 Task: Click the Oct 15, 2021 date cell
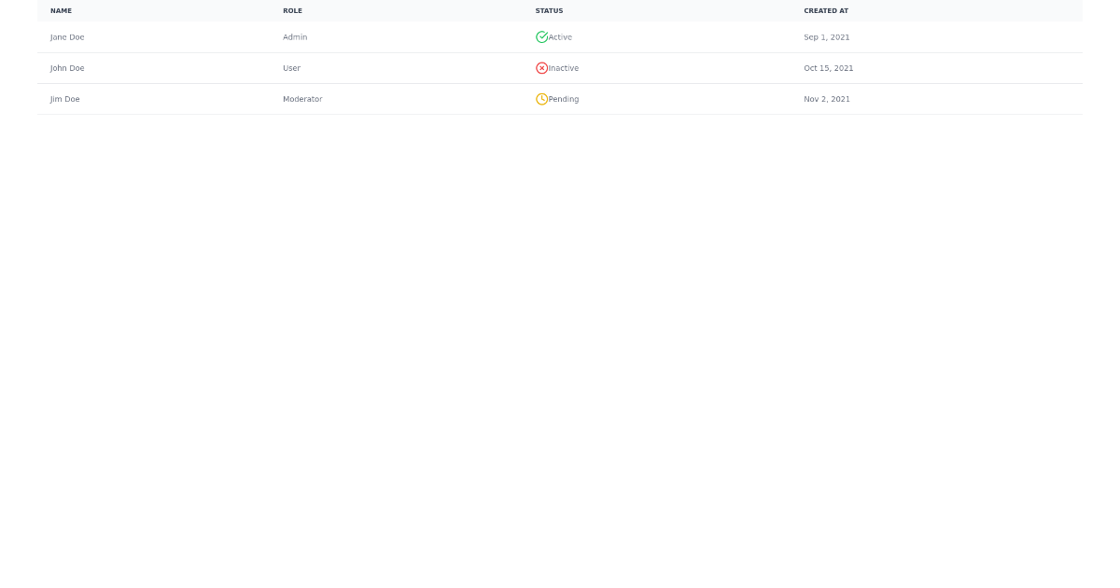click(x=828, y=67)
